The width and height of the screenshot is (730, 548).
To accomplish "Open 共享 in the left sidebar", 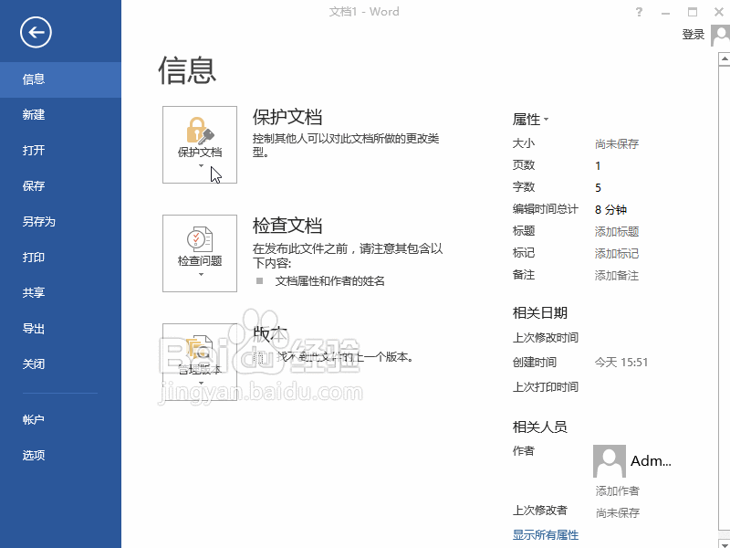I will pyautogui.click(x=60, y=292).
